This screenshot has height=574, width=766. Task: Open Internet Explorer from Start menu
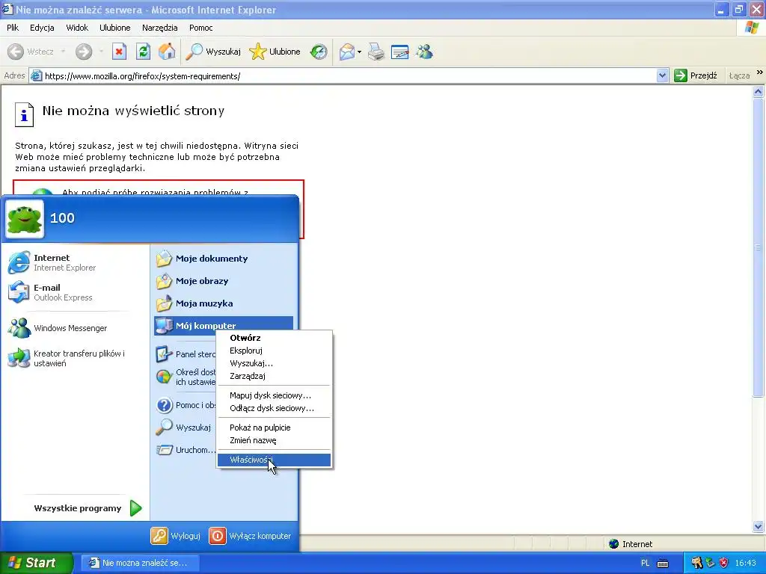pyautogui.click(x=75, y=262)
